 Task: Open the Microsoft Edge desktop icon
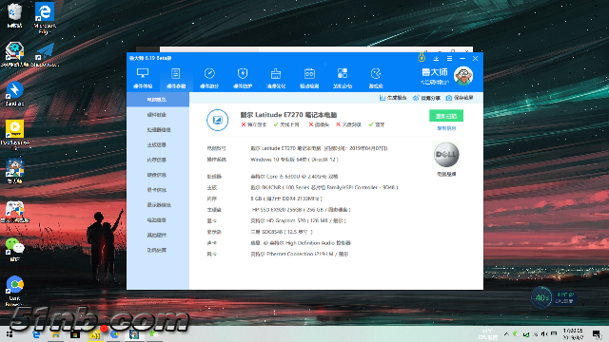click(x=45, y=18)
